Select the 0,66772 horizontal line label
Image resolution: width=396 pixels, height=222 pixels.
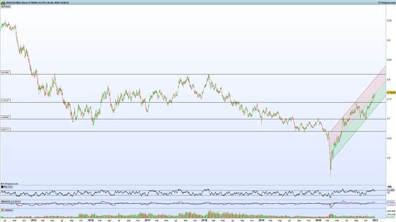pyautogui.click(x=5, y=130)
